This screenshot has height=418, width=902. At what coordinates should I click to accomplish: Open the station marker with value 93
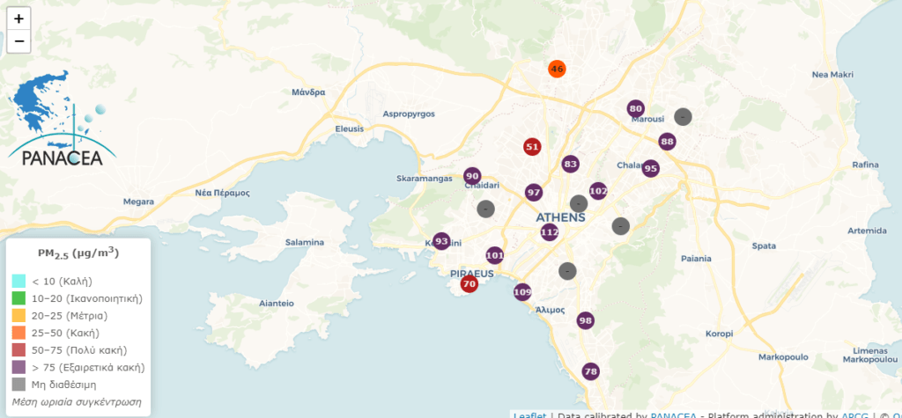pyautogui.click(x=442, y=241)
